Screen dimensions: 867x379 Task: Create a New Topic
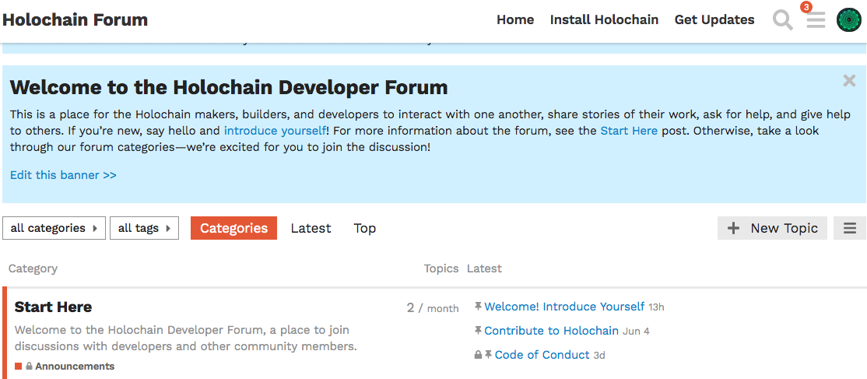click(773, 228)
